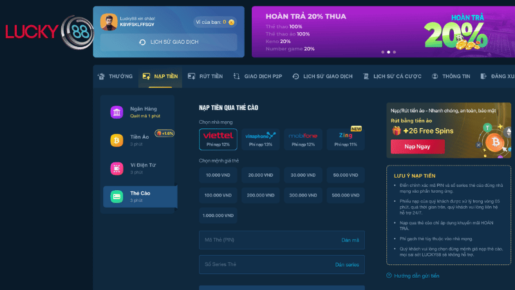
Task: Click the coin icon next to wallet balance
Action: point(231,22)
